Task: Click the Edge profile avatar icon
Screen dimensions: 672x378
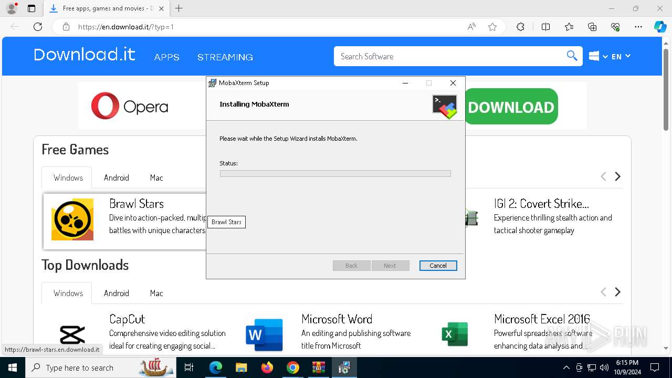Action: click(11, 8)
